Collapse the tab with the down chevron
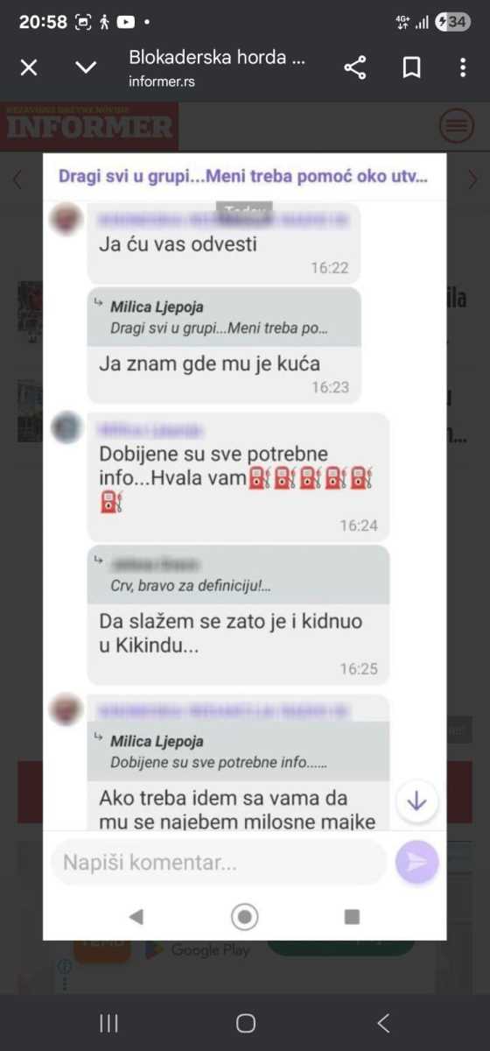 tap(86, 67)
